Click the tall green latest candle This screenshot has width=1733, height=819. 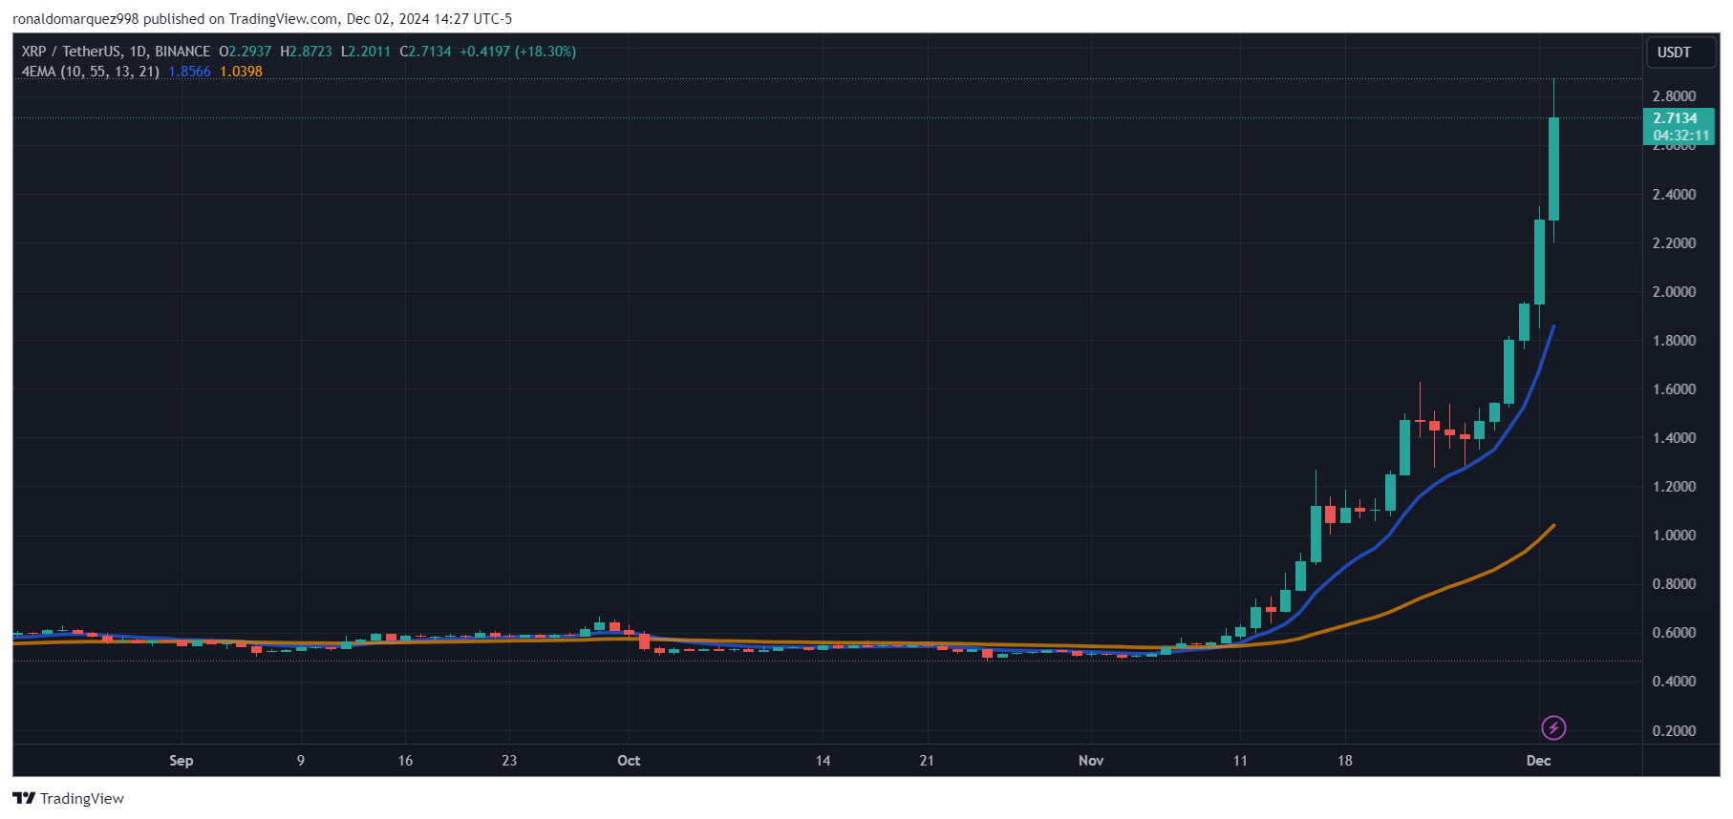point(1554,169)
